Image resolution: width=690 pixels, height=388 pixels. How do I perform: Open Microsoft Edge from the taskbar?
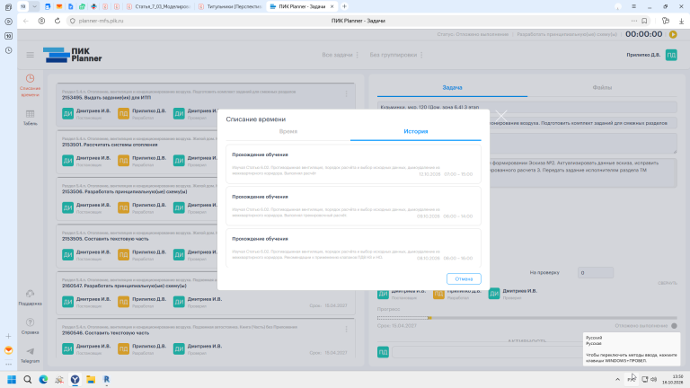43,379
